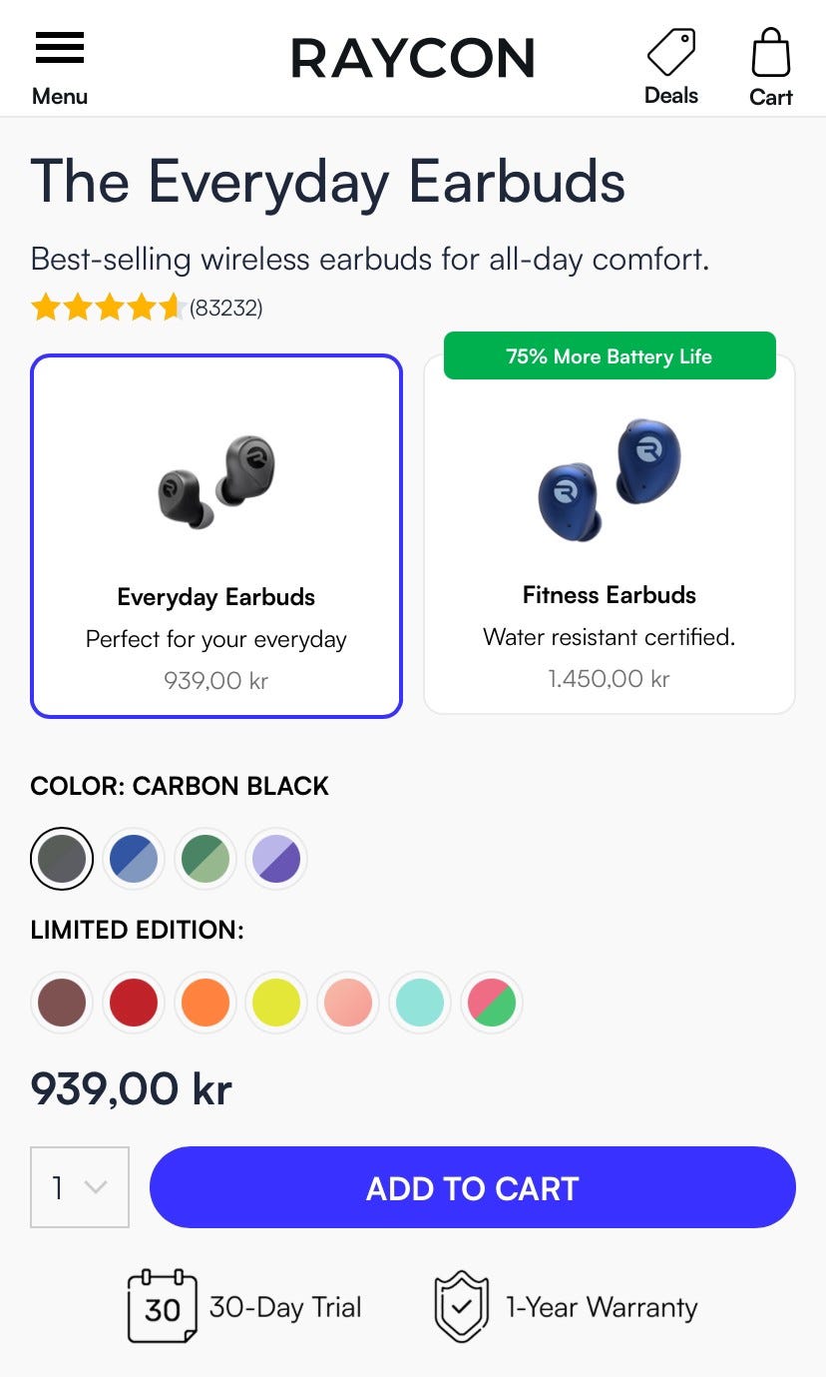Screen dimensions: 826x1377
Task: Click the RAYCON logo
Action: coord(413,58)
